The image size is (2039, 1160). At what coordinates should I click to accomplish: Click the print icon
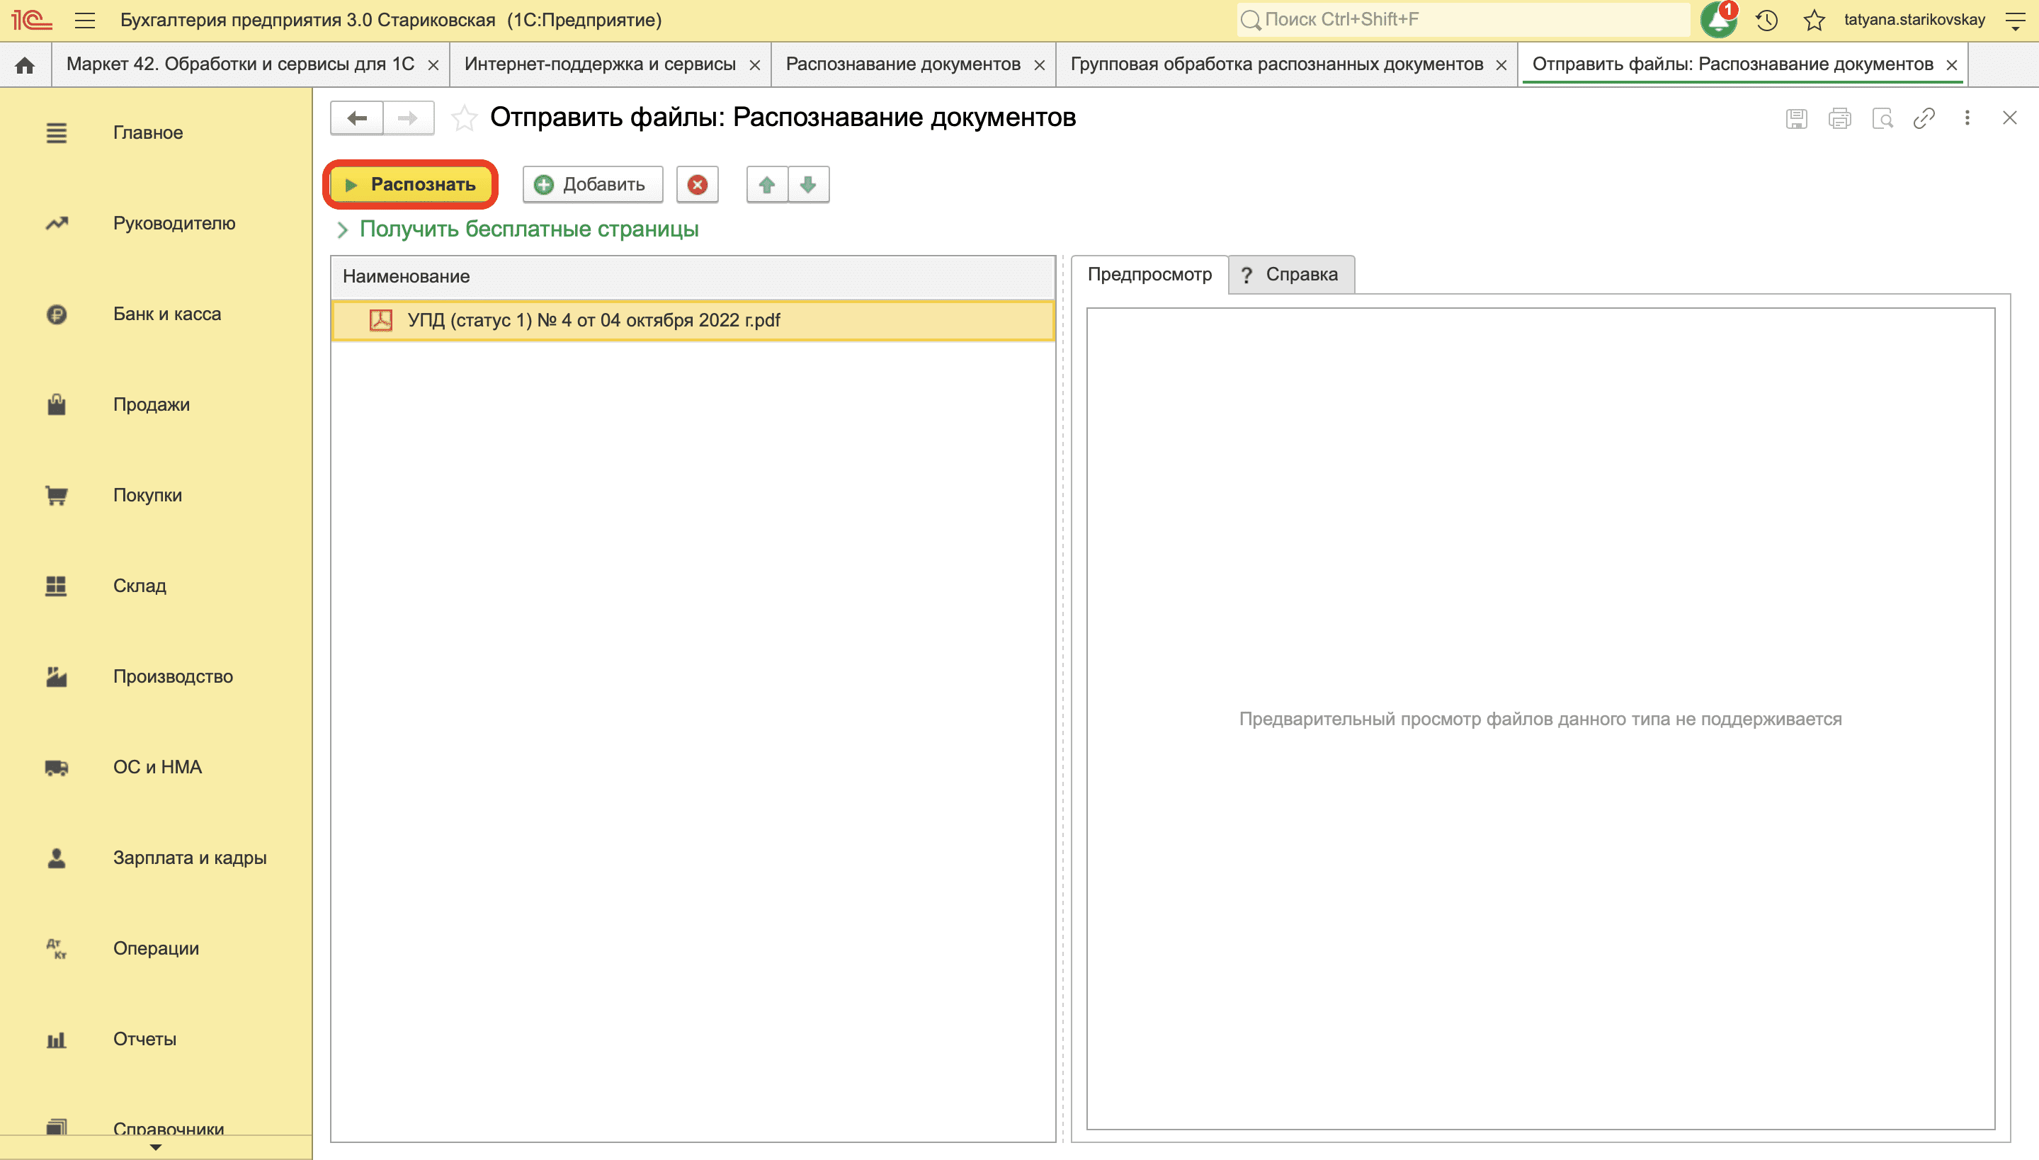pyautogui.click(x=1839, y=119)
